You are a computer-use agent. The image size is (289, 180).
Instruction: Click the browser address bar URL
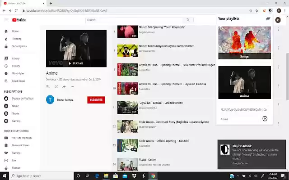(66, 11)
